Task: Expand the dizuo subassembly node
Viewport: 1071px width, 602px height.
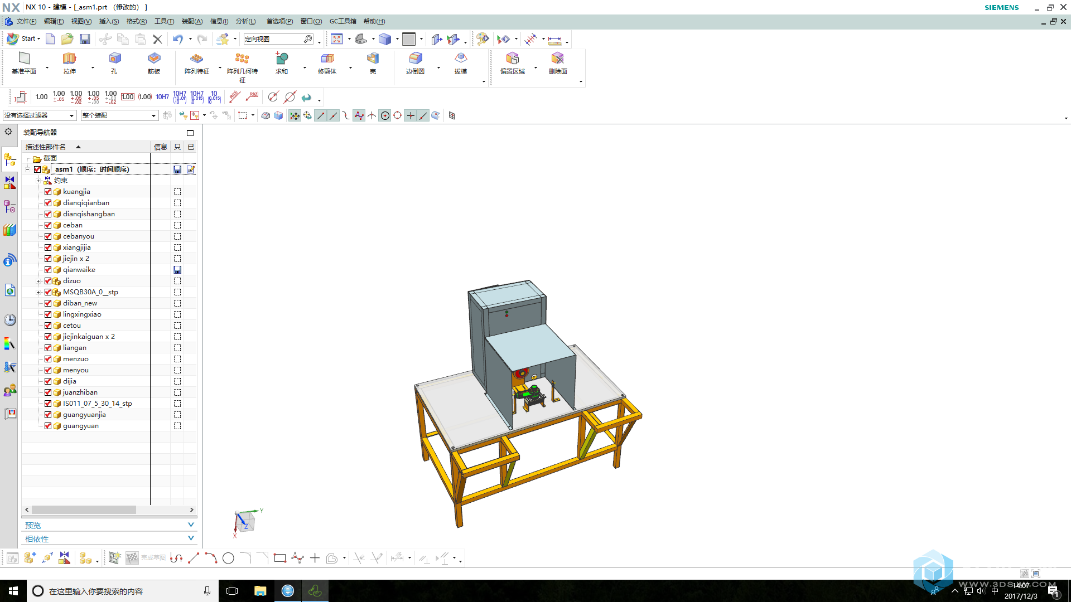Action: point(38,281)
